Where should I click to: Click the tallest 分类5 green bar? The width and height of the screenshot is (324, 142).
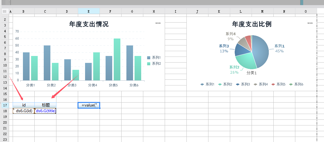pos(117,59)
